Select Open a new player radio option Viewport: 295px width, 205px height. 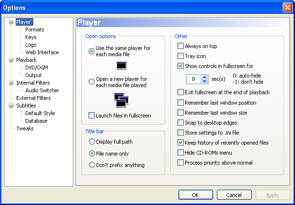[92, 82]
